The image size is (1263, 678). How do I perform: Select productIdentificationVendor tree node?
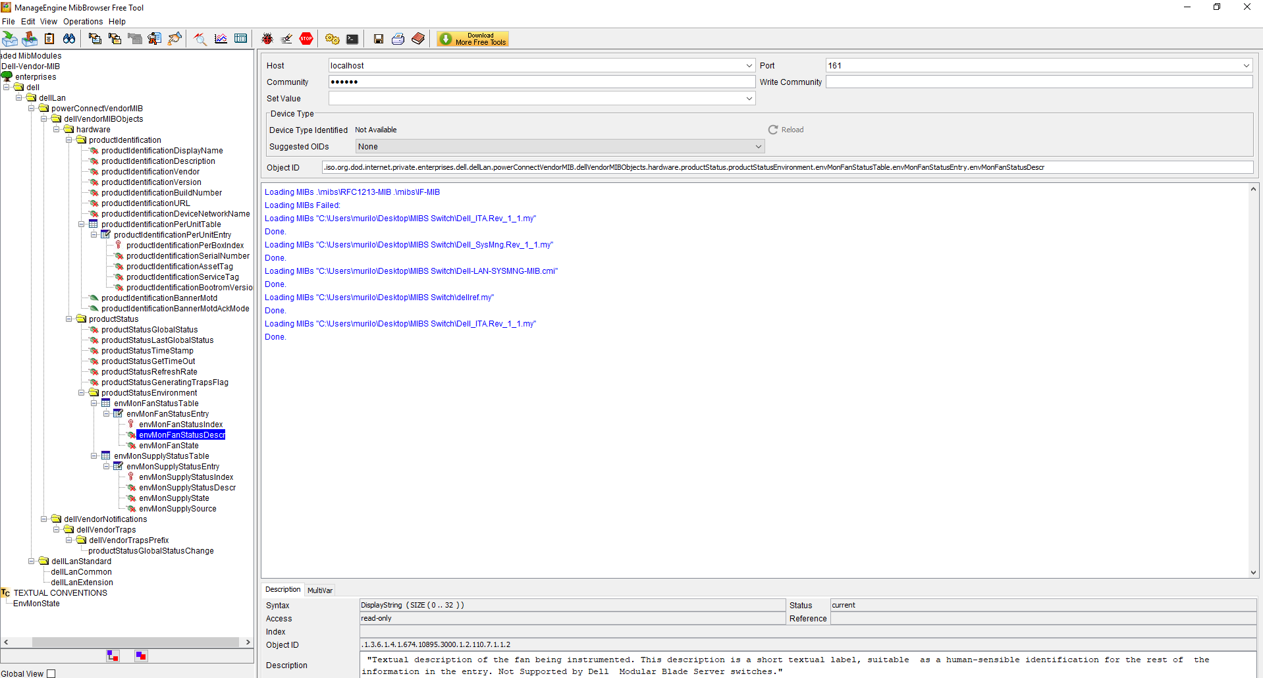pyautogui.click(x=150, y=172)
